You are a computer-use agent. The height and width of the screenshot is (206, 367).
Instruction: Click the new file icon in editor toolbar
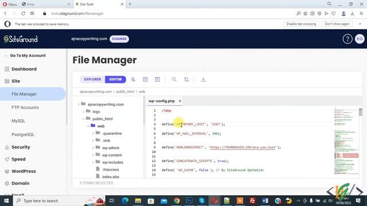point(133,80)
